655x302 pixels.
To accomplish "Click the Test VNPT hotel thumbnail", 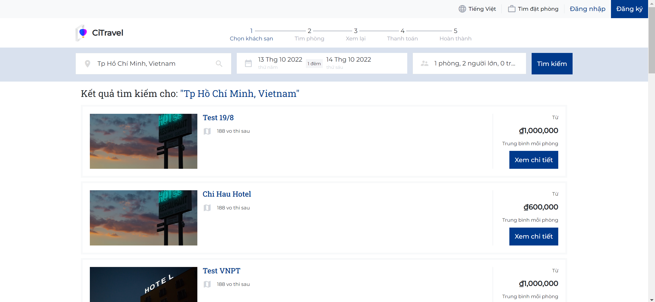I will pyautogui.click(x=143, y=284).
